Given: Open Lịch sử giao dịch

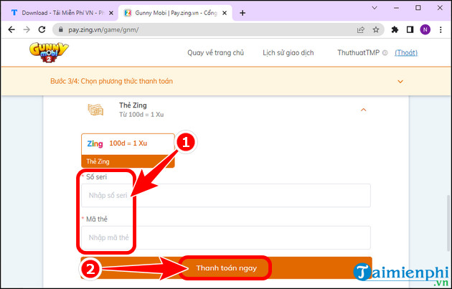Looking at the screenshot, I should (288, 53).
